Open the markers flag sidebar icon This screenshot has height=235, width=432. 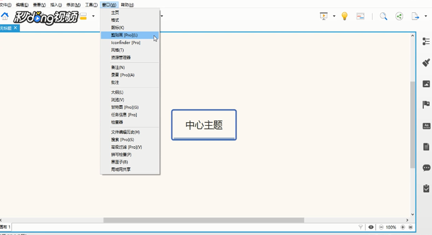click(x=426, y=105)
